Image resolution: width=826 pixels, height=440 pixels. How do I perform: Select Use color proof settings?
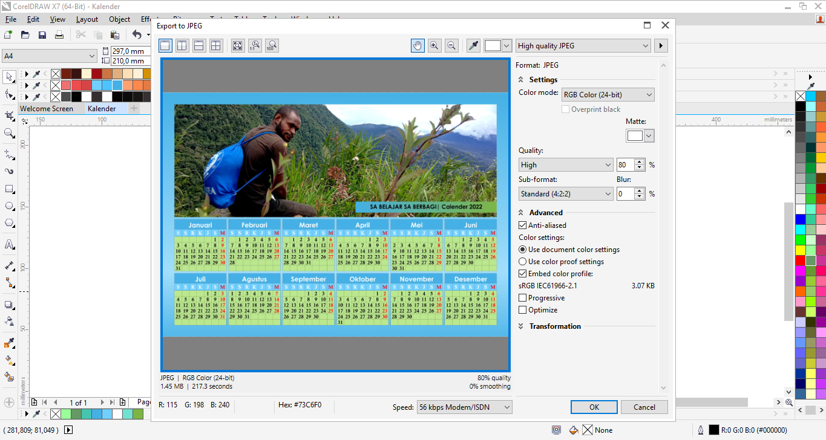tap(523, 261)
